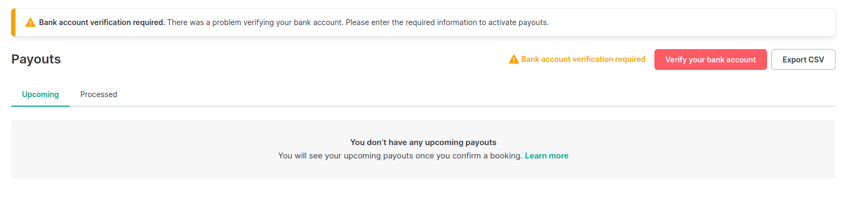859x199 pixels.
Task: Click the warning triangle icon in alert banner
Action: coord(30,22)
